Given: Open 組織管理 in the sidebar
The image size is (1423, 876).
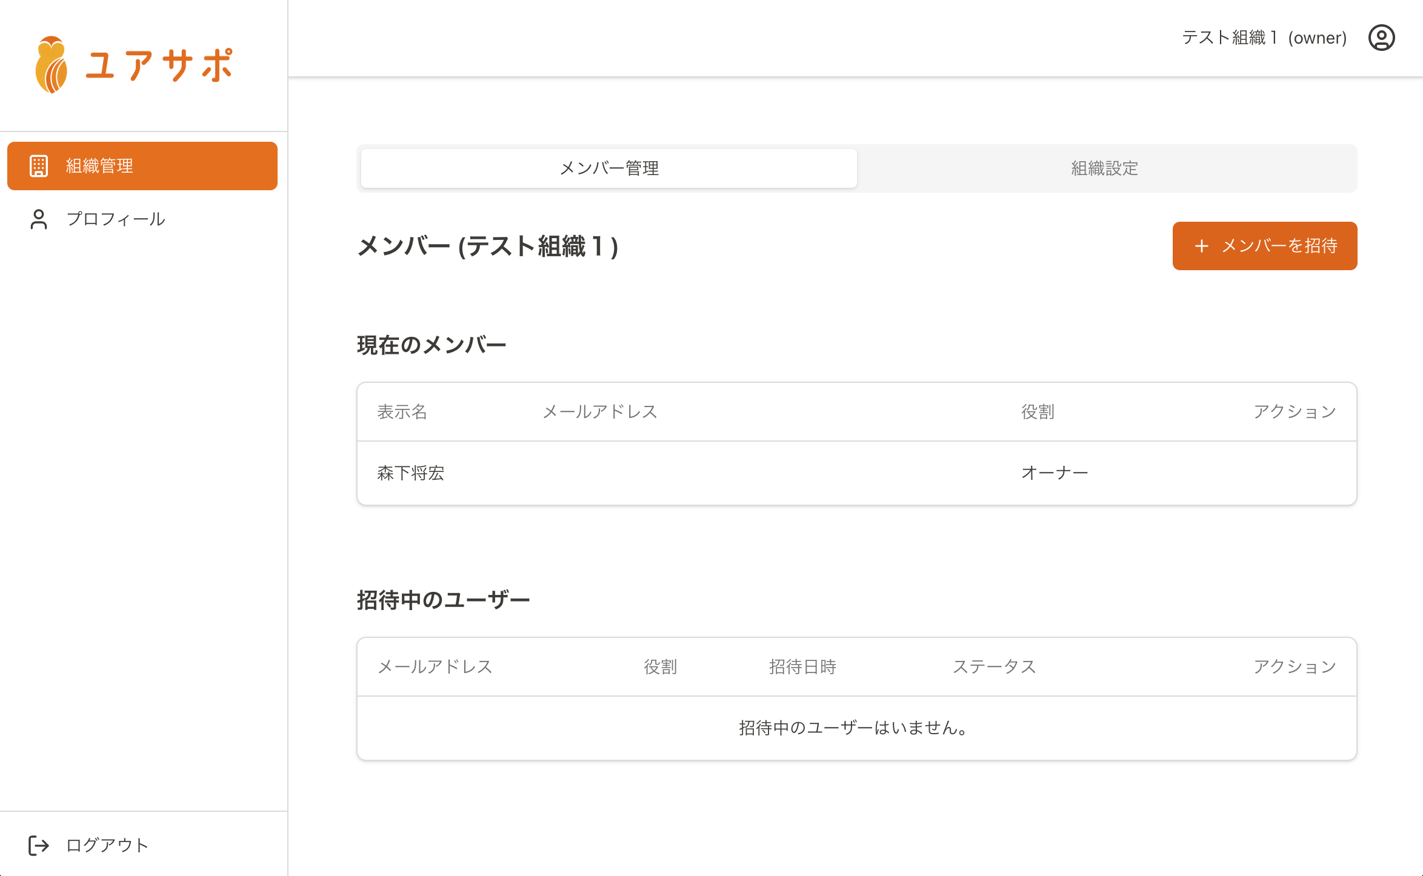Looking at the screenshot, I should 142,166.
